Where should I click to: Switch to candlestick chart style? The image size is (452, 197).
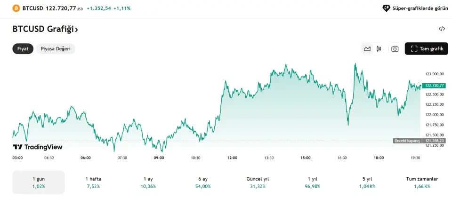379,49
